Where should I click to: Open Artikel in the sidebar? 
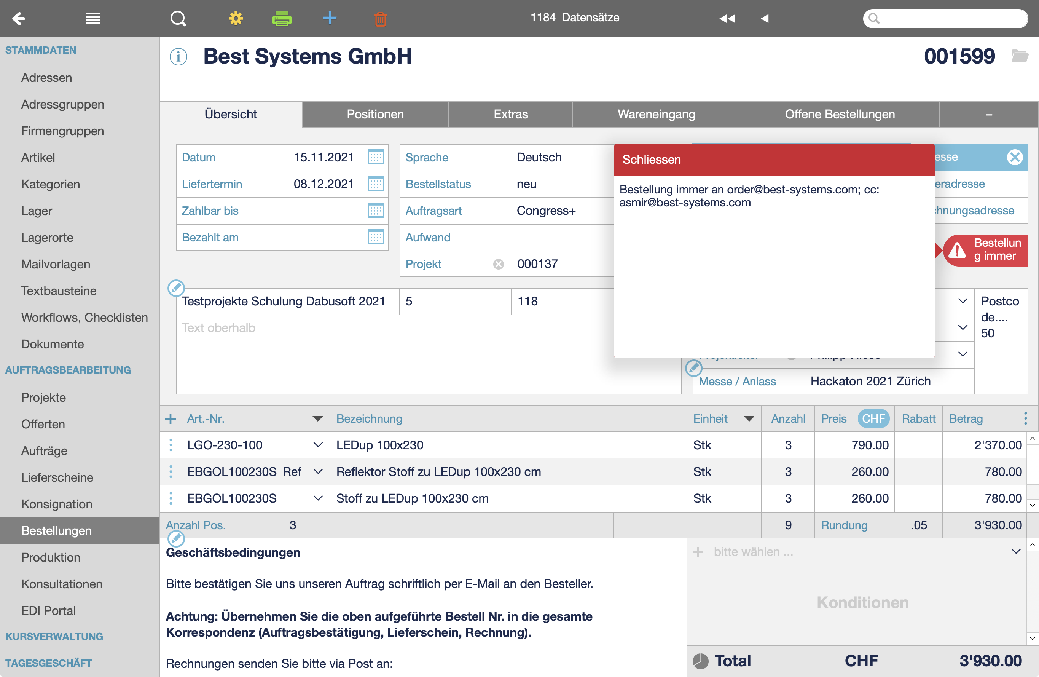(38, 158)
